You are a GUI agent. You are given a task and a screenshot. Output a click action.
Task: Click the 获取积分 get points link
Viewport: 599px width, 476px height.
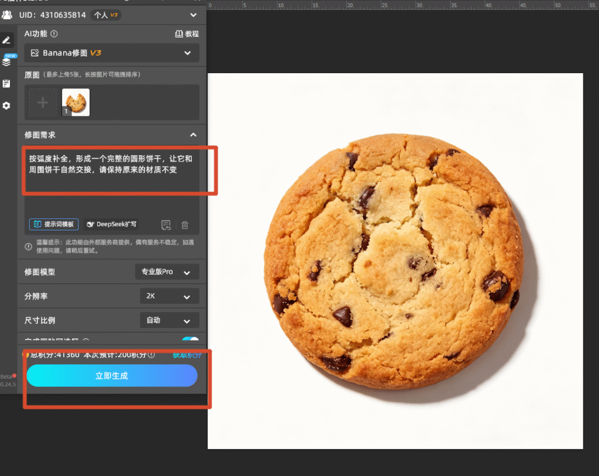coord(187,355)
